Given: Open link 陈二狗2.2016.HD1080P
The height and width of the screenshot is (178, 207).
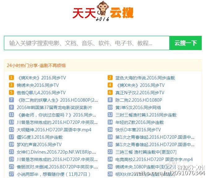Looking at the screenshot, I should (139, 100).
